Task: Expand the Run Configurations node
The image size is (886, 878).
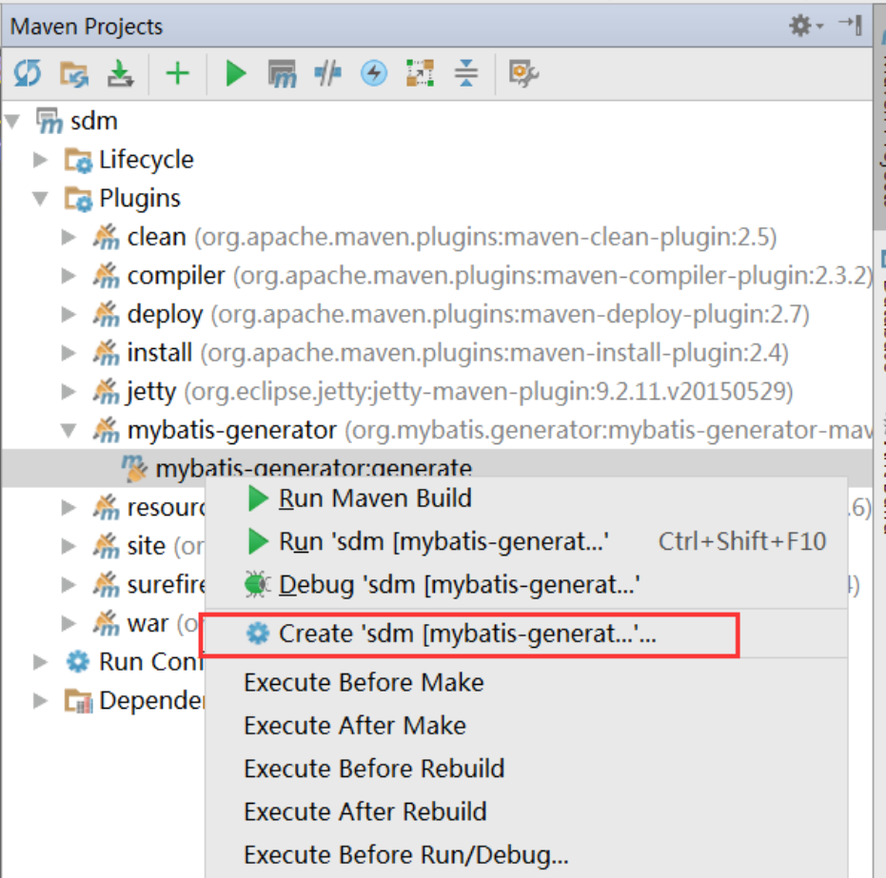Action: tap(40, 662)
